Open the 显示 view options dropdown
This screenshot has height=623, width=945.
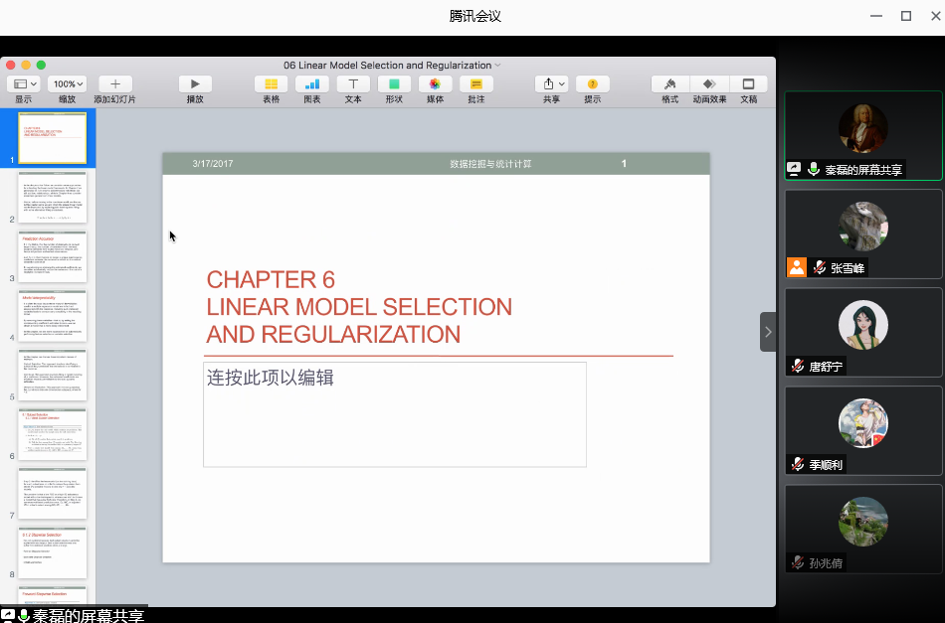coord(23,84)
